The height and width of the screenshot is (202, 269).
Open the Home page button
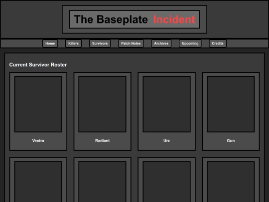(50, 43)
